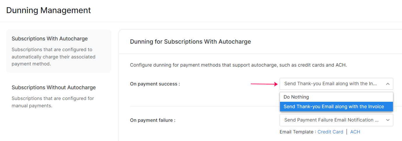Image resolution: width=402 pixels, height=141 pixels.
Task: Choose the Do Nothing option
Action: coord(296,97)
